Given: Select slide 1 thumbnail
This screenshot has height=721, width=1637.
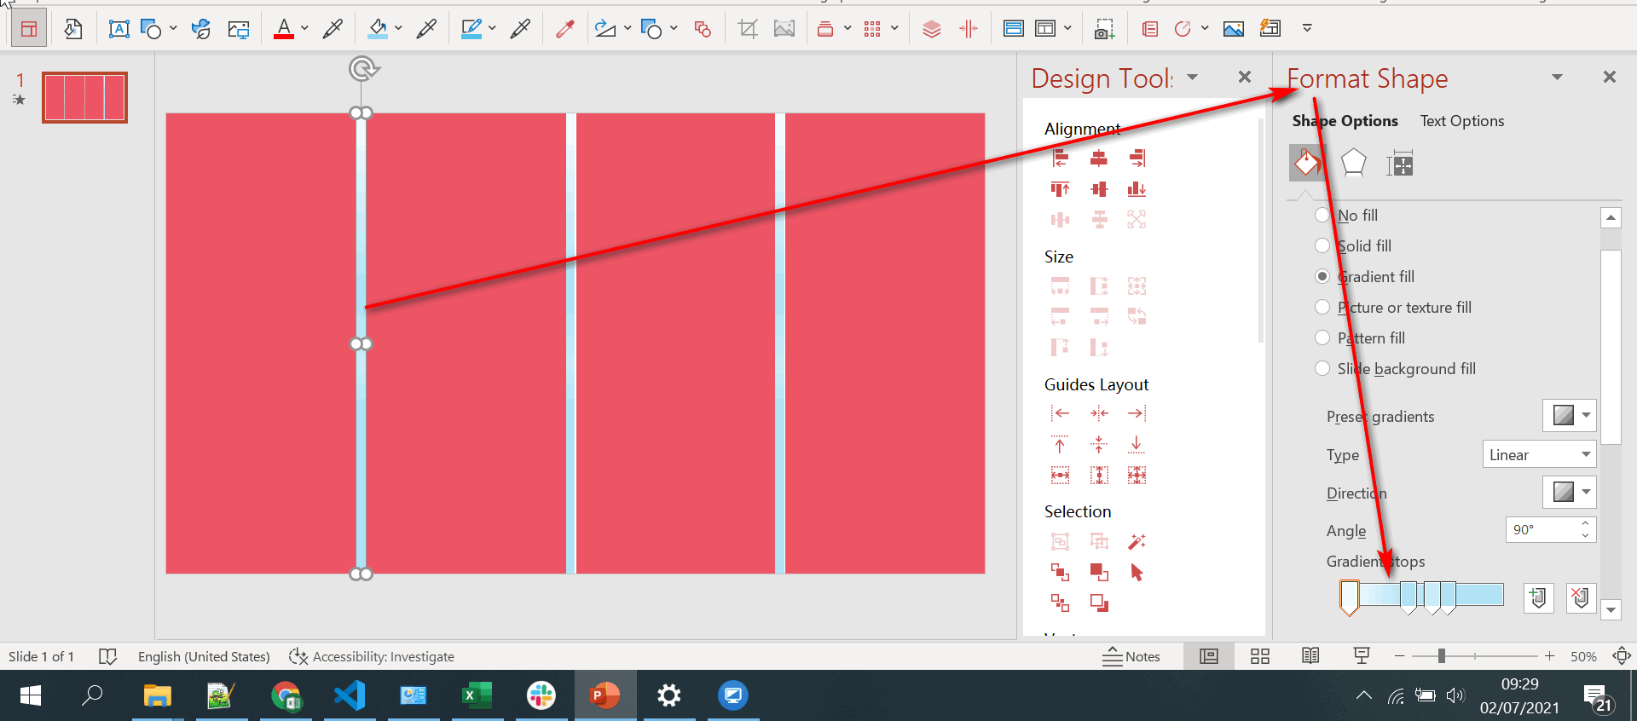Looking at the screenshot, I should (85, 97).
